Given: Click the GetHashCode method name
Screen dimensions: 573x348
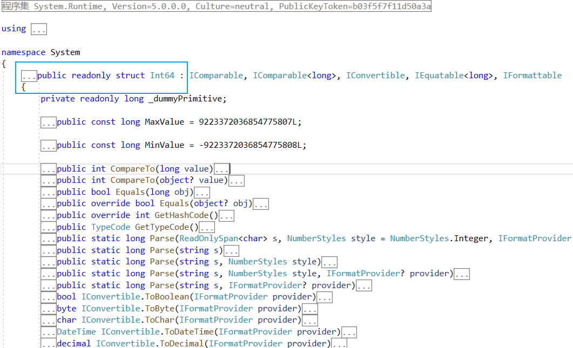Looking at the screenshot, I should (x=181, y=215).
